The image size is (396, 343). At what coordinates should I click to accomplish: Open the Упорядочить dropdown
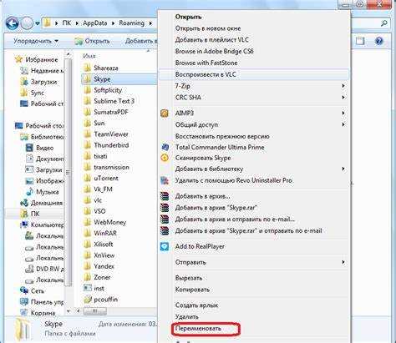[36, 41]
